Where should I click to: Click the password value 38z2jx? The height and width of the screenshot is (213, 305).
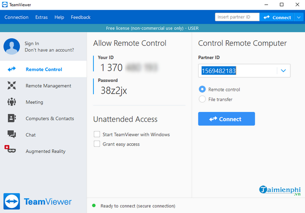[114, 91]
